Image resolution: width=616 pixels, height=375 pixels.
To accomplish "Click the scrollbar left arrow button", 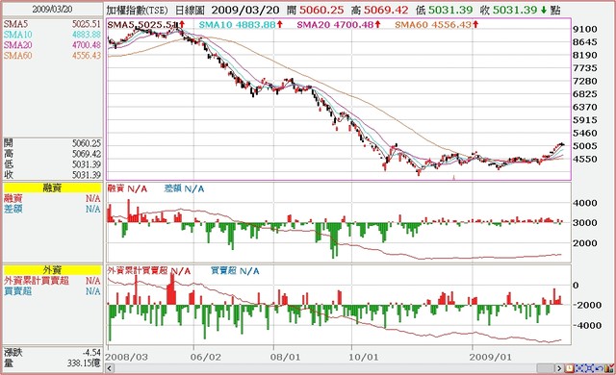I will (110, 368).
